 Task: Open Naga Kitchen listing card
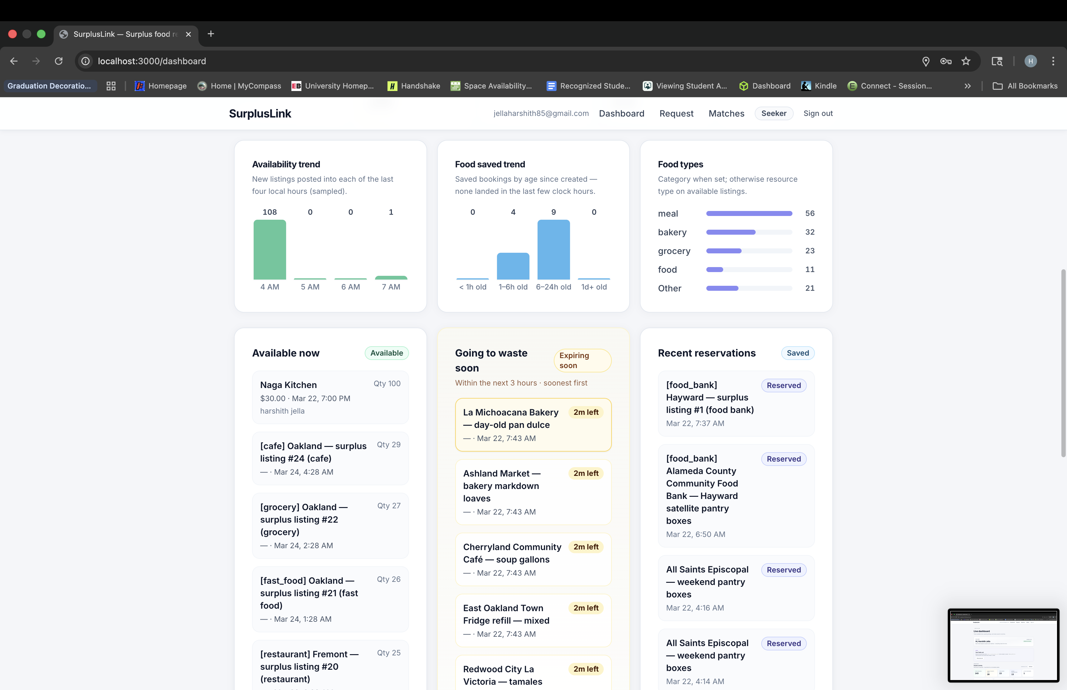click(x=330, y=397)
